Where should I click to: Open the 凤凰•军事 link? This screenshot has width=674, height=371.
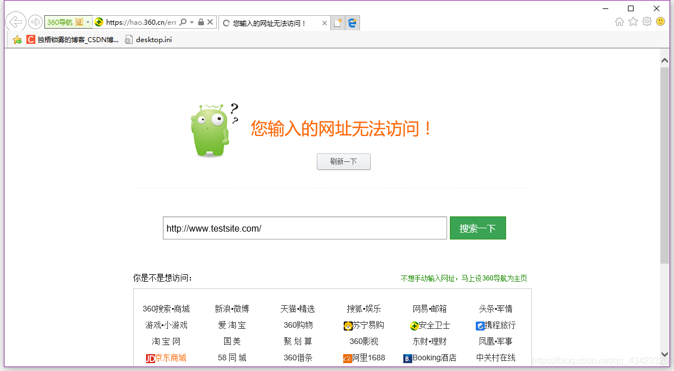[x=496, y=341]
